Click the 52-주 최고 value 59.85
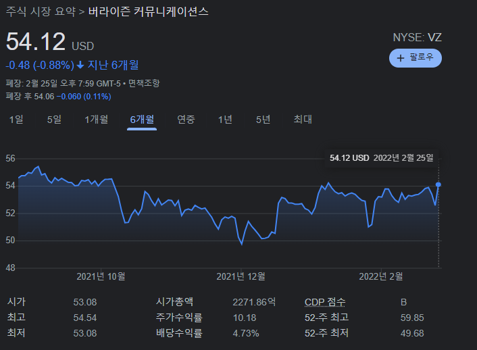 [412, 318]
